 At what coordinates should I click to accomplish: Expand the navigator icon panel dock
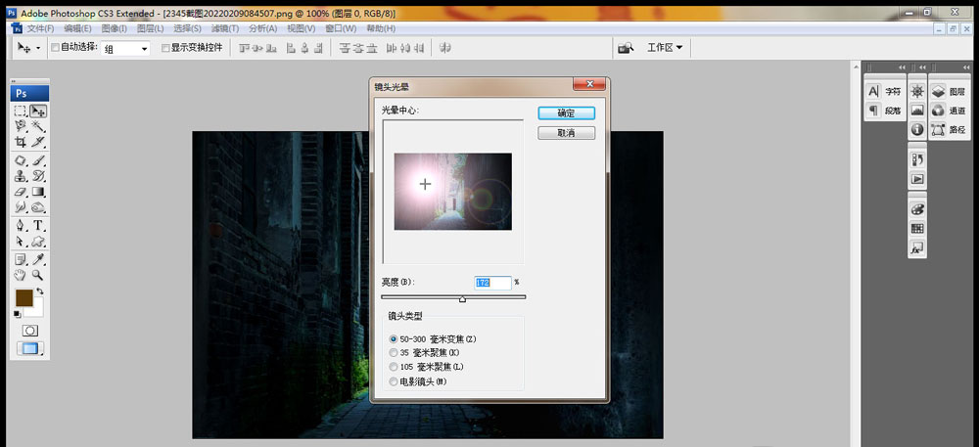[x=922, y=67]
